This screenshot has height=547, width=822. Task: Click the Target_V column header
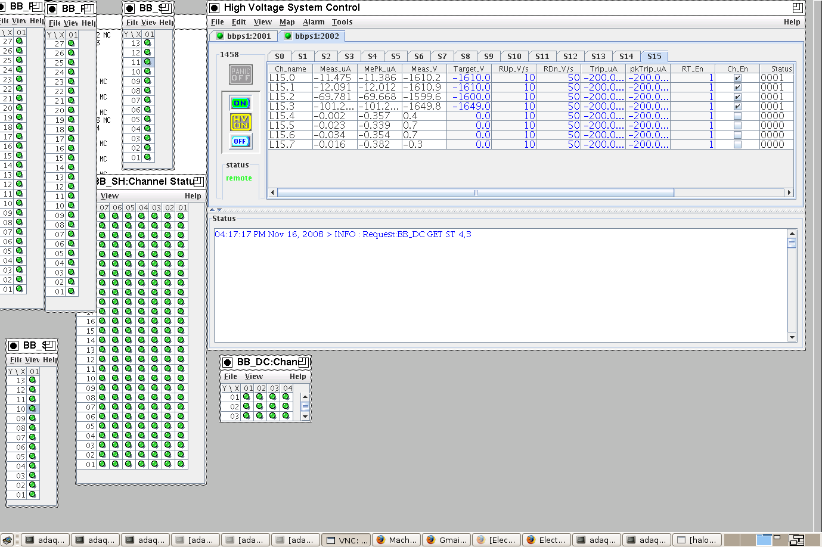(469, 69)
